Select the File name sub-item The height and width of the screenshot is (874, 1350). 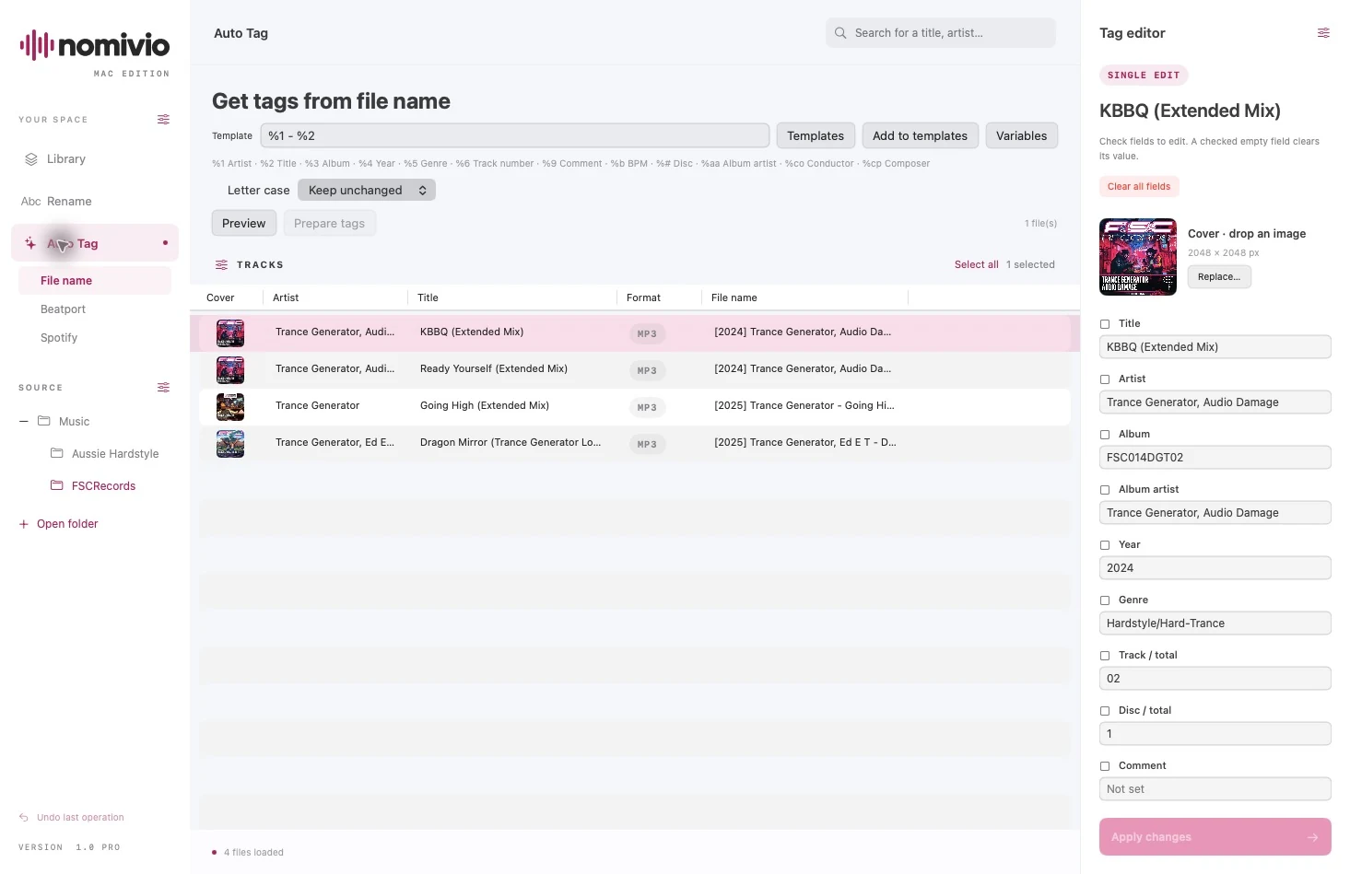(95, 281)
